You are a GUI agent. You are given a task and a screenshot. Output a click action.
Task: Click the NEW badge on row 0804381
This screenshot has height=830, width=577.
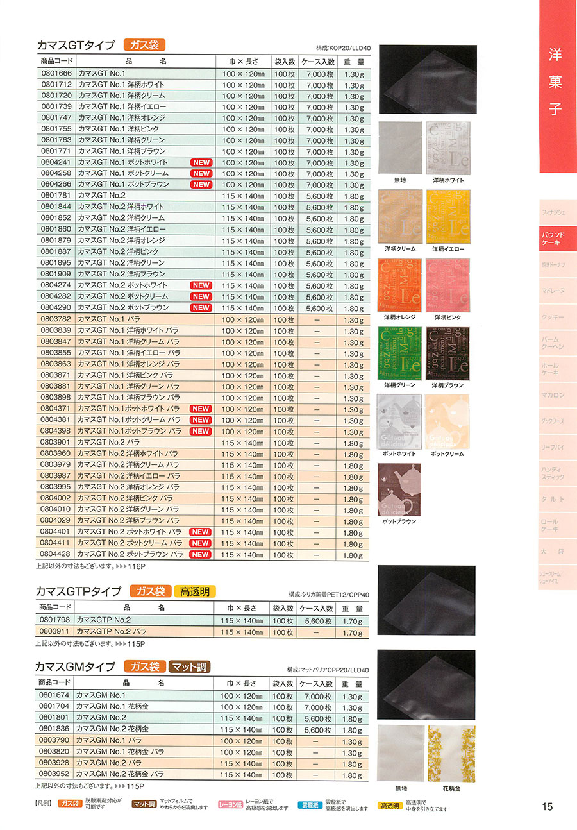coord(201,420)
